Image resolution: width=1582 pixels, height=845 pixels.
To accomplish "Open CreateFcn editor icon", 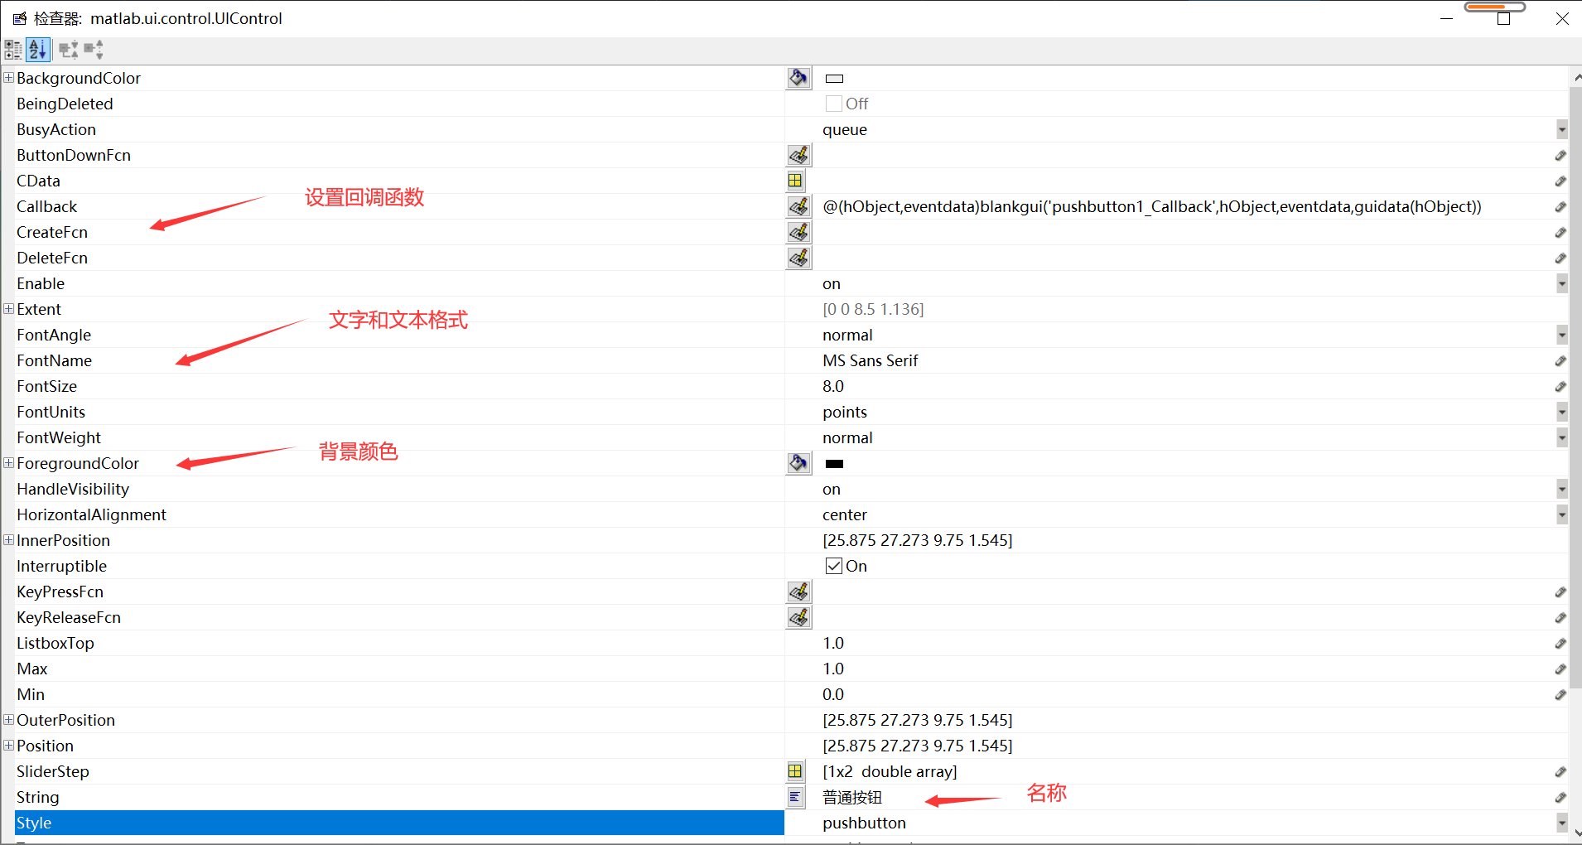I will coord(798,232).
